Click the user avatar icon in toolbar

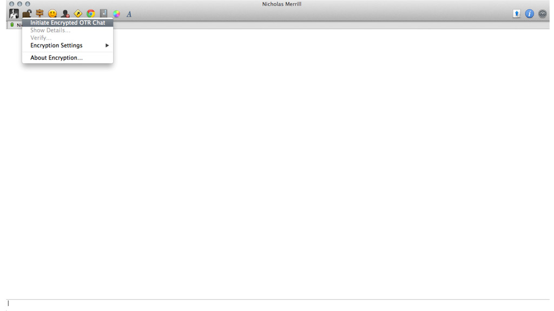14,13
